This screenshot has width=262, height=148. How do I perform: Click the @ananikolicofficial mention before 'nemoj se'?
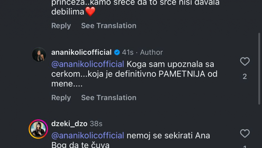coord(88,136)
